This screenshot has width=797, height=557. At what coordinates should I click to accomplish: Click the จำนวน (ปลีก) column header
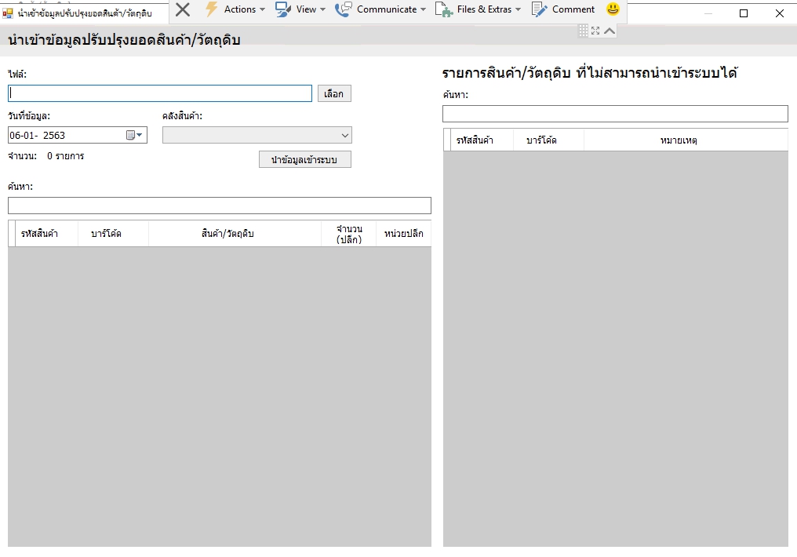[x=349, y=234]
